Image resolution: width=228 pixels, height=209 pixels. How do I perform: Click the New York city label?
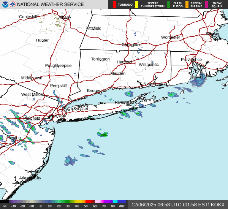click(x=57, y=116)
